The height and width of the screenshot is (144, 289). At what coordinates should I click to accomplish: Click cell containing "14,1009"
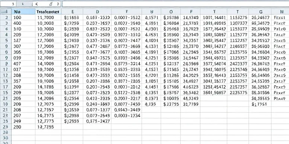48,63
